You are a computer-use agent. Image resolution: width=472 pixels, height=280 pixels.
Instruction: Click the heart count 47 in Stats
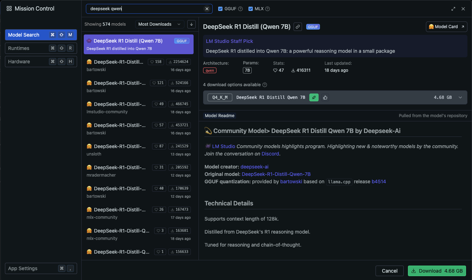[279, 70]
